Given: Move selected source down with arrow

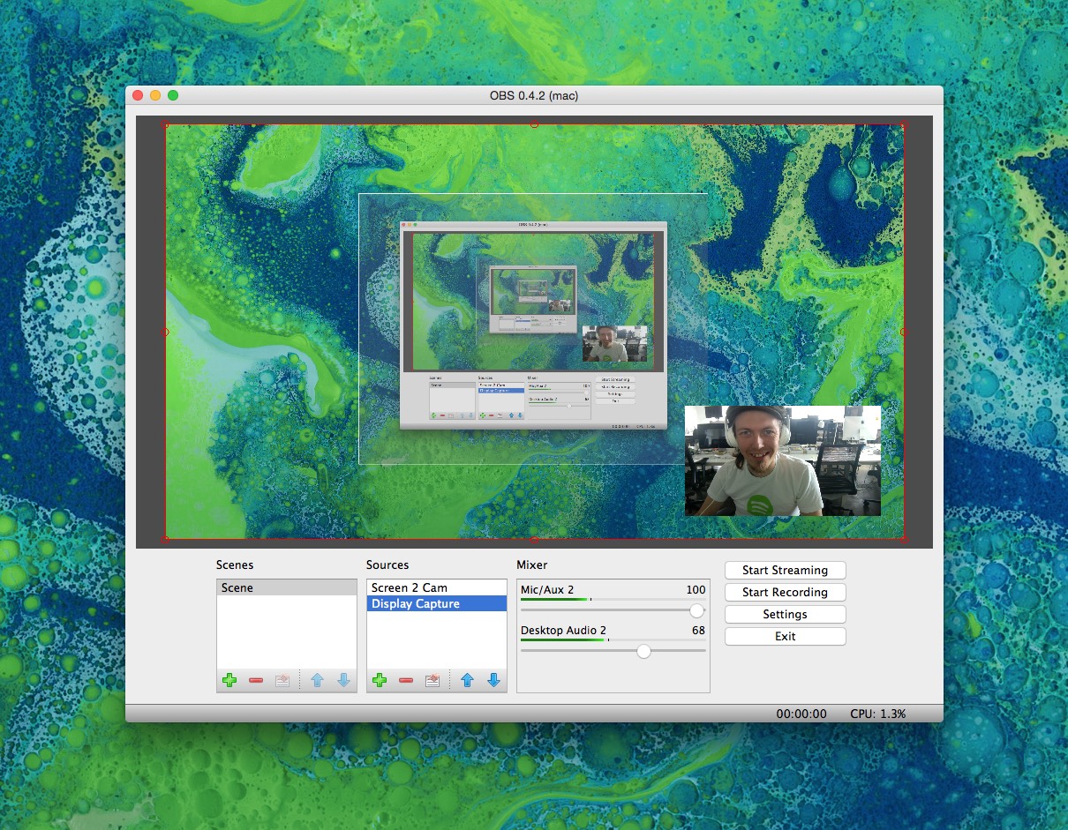Looking at the screenshot, I should pyautogui.click(x=494, y=680).
